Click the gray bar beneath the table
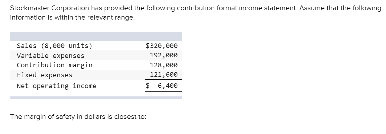 point(96,97)
